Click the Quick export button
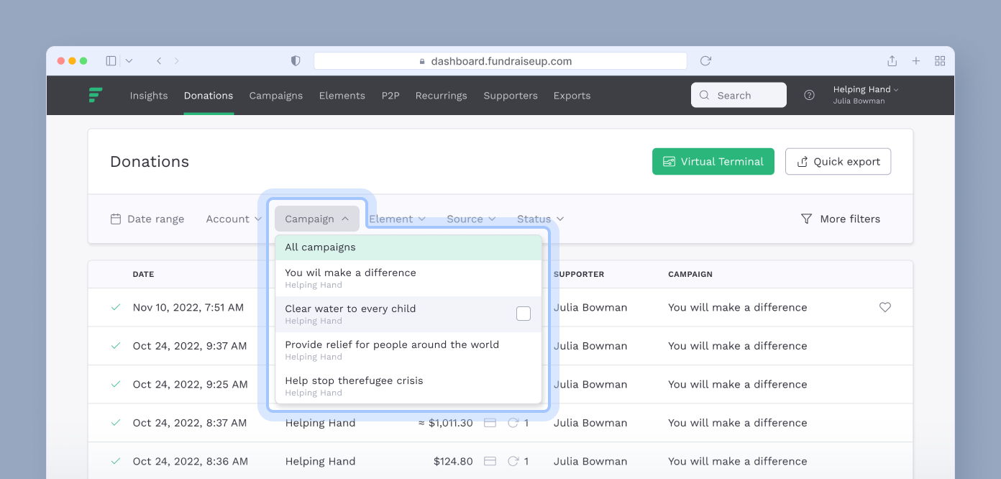Image resolution: width=1001 pixels, height=479 pixels. tap(838, 162)
